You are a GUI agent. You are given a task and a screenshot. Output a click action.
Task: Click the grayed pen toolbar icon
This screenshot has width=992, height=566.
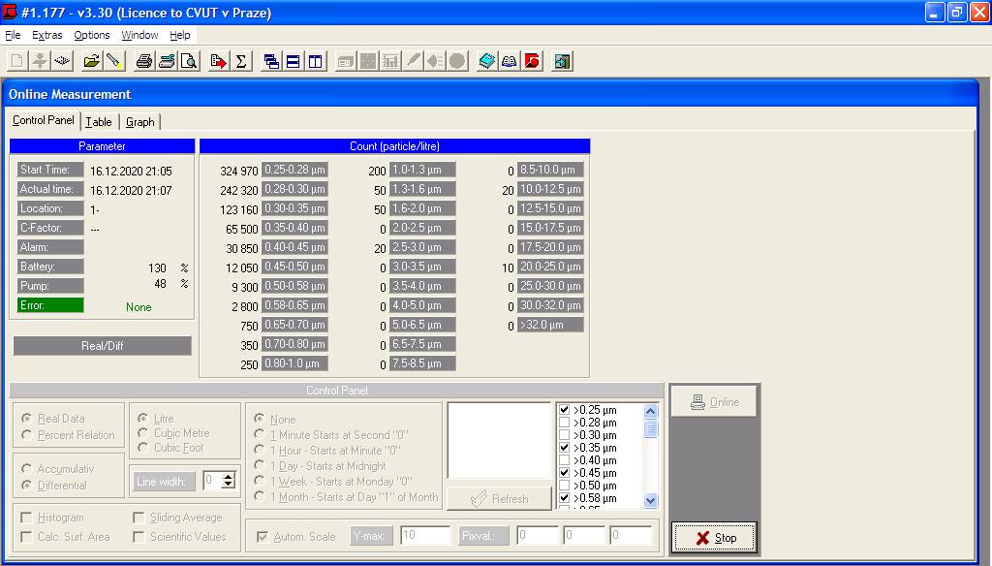(x=413, y=61)
